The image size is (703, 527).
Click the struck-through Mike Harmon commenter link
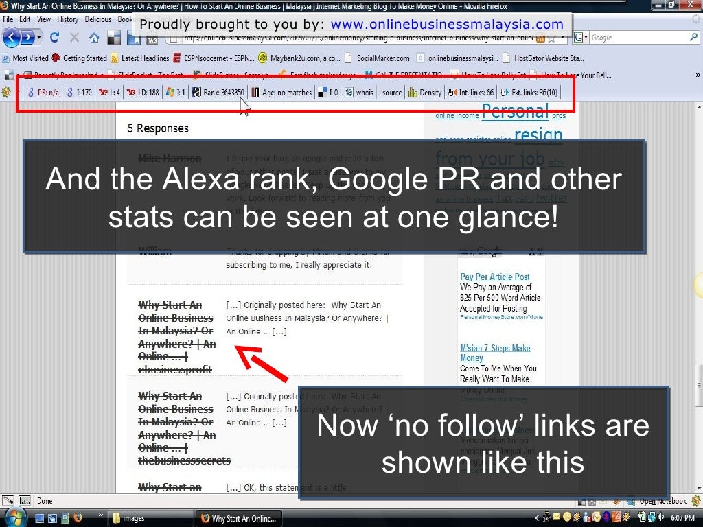click(170, 159)
